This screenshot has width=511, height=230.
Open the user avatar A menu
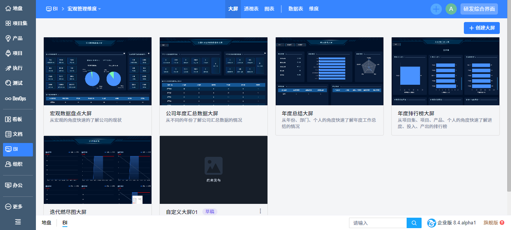pyautogui.click(x=451, y=9)
